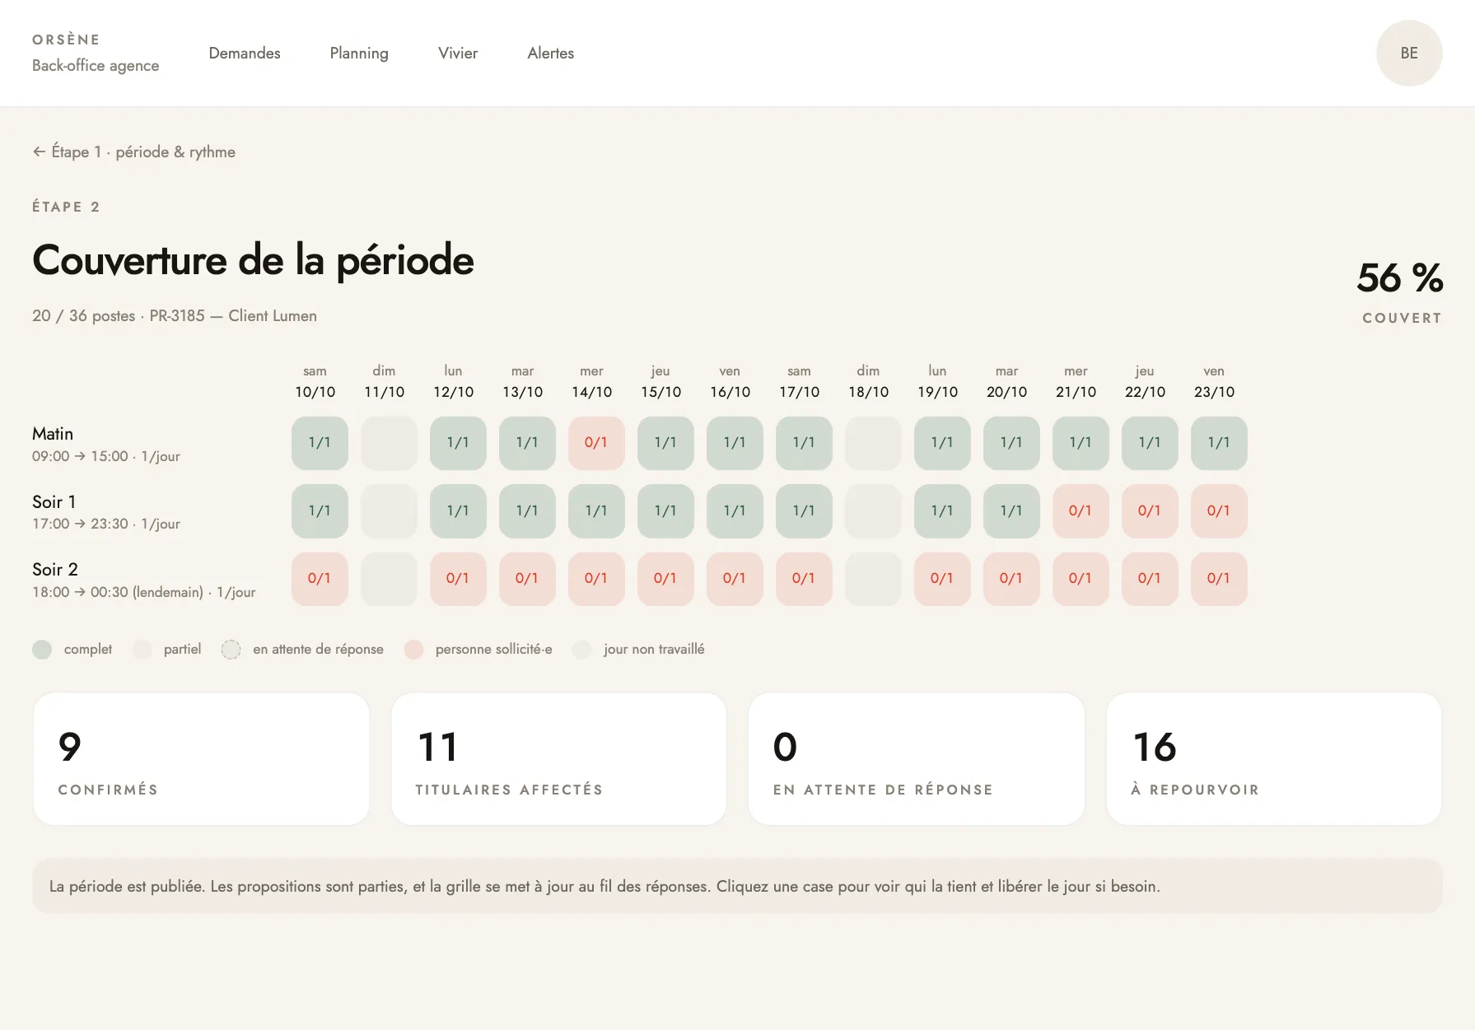Click the ORSÈNE Back-office agence logo

[96, 53]
